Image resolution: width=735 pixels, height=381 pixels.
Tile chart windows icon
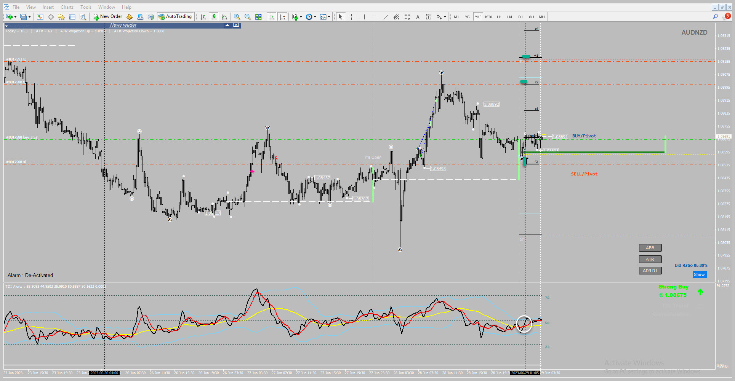click(258, 17)
